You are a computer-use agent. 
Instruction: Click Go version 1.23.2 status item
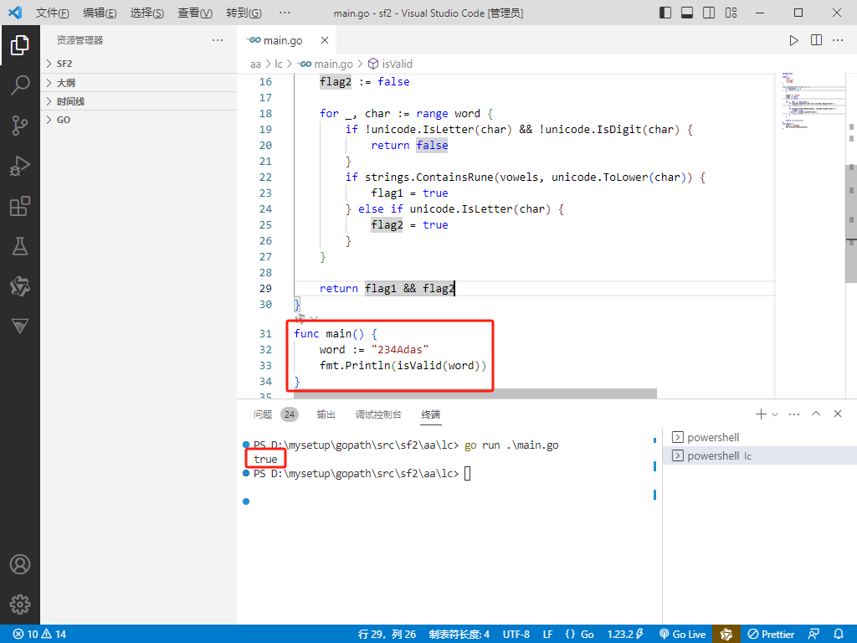tap(625, 635)
